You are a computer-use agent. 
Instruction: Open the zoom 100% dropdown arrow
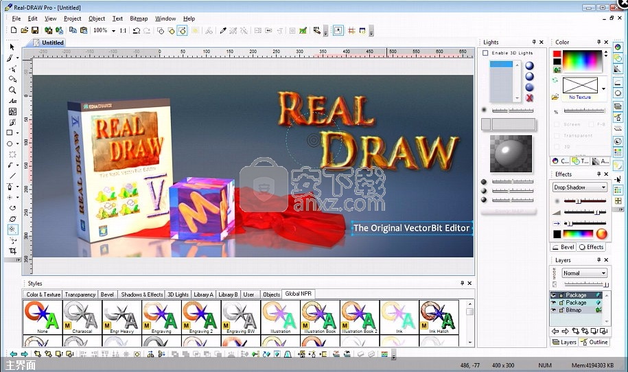pyautogui.click(x=113, y=31)
